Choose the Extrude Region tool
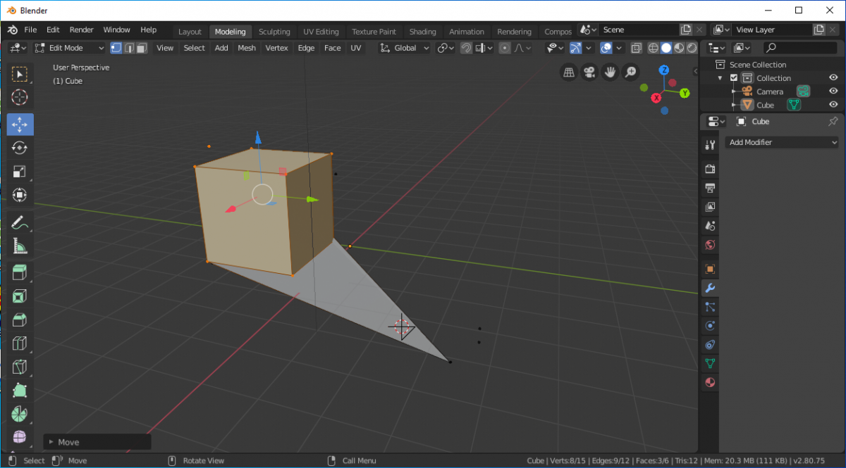This screenshot has height=468, width=846. coord(20,272)
